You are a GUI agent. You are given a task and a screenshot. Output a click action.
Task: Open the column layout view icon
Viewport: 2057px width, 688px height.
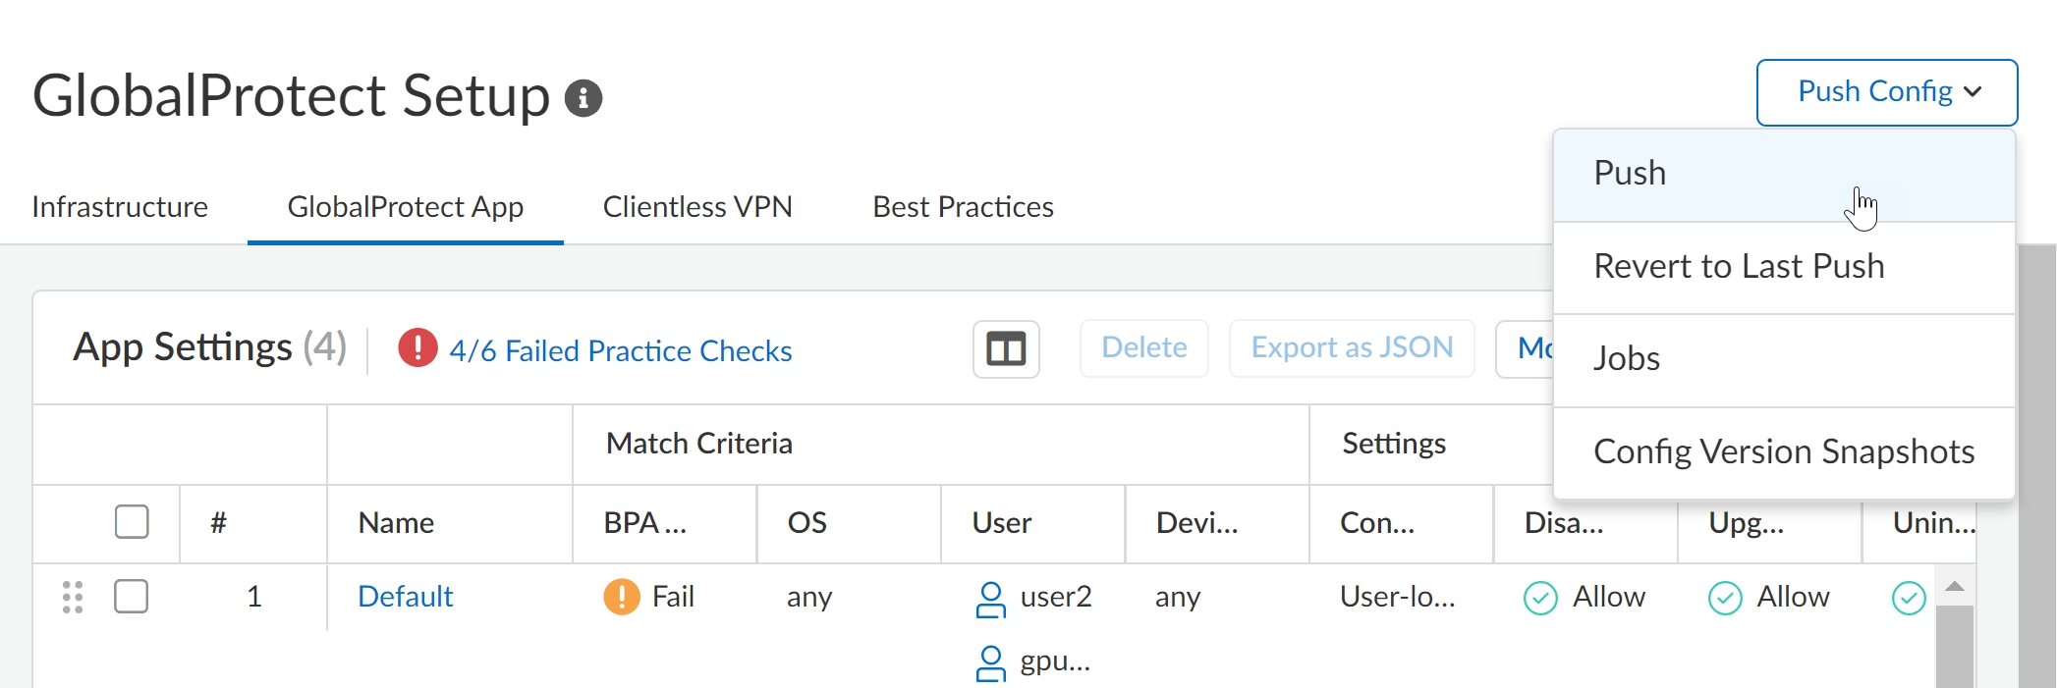1006,348
